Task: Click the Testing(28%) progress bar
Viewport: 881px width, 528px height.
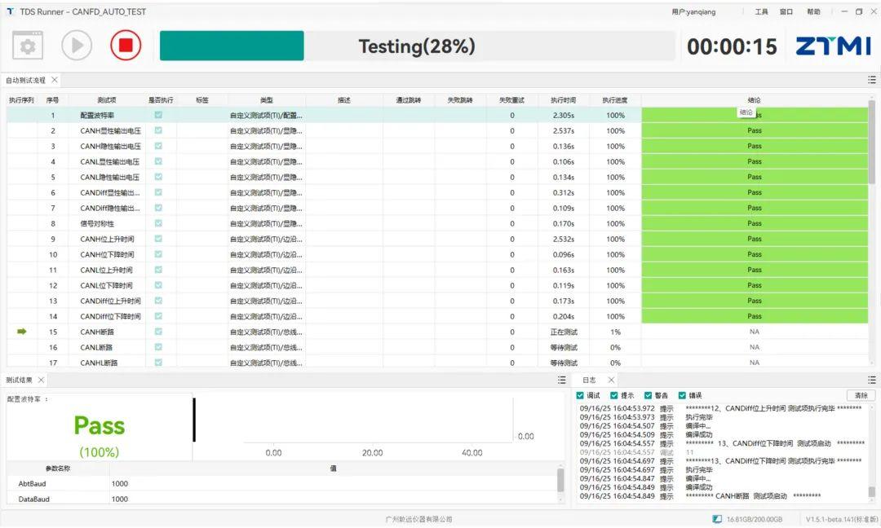Action: pos(417,45)
